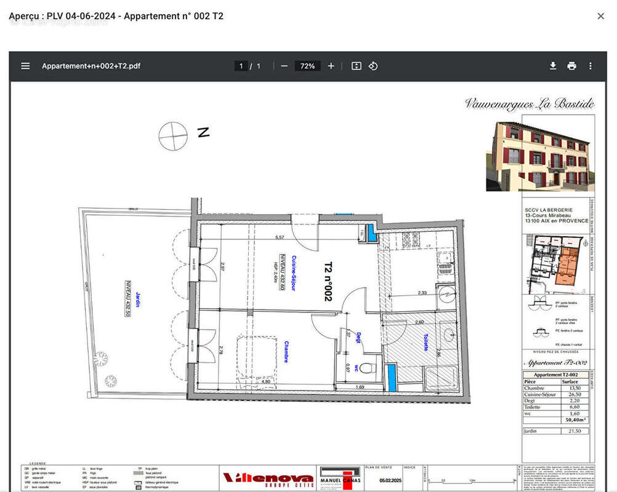The height and width of the screenshot is (492, 617).
Task: Print the floor plan document
Action: [x=571, y=66]
